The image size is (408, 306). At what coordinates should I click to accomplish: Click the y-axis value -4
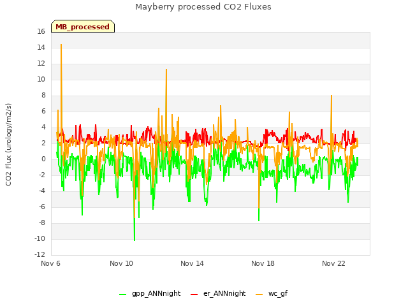[42, 191]
